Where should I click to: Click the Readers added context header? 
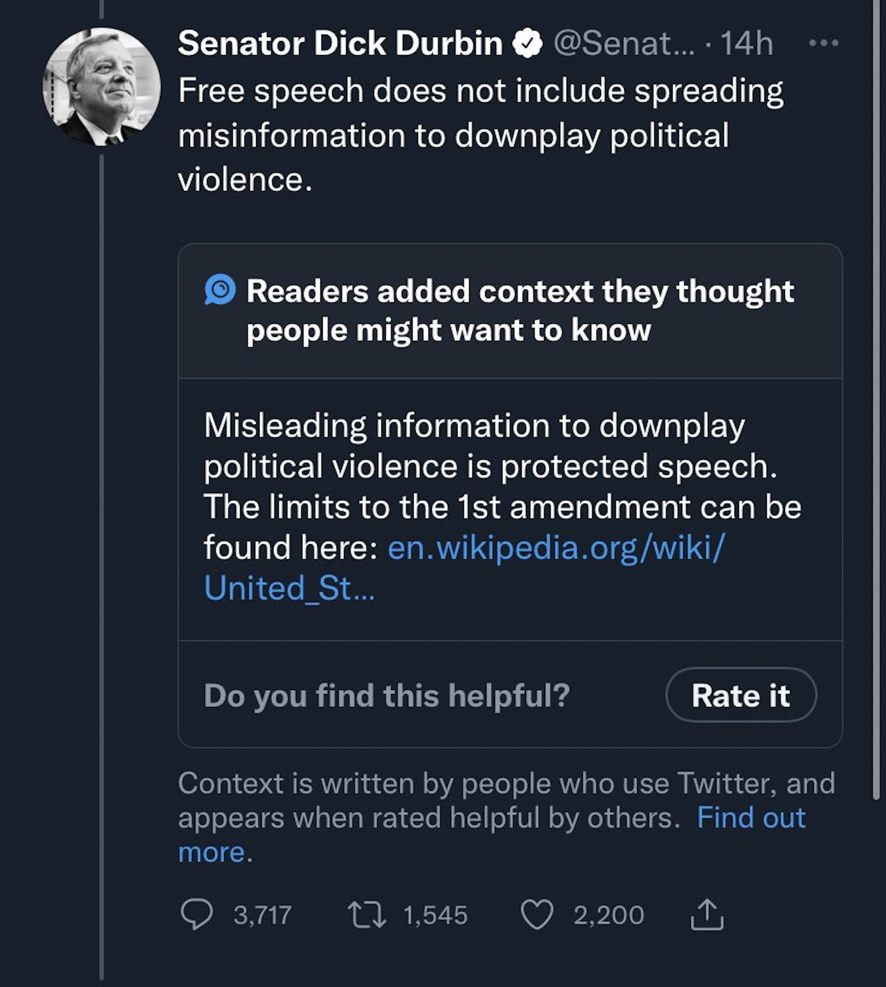point(520,311)
